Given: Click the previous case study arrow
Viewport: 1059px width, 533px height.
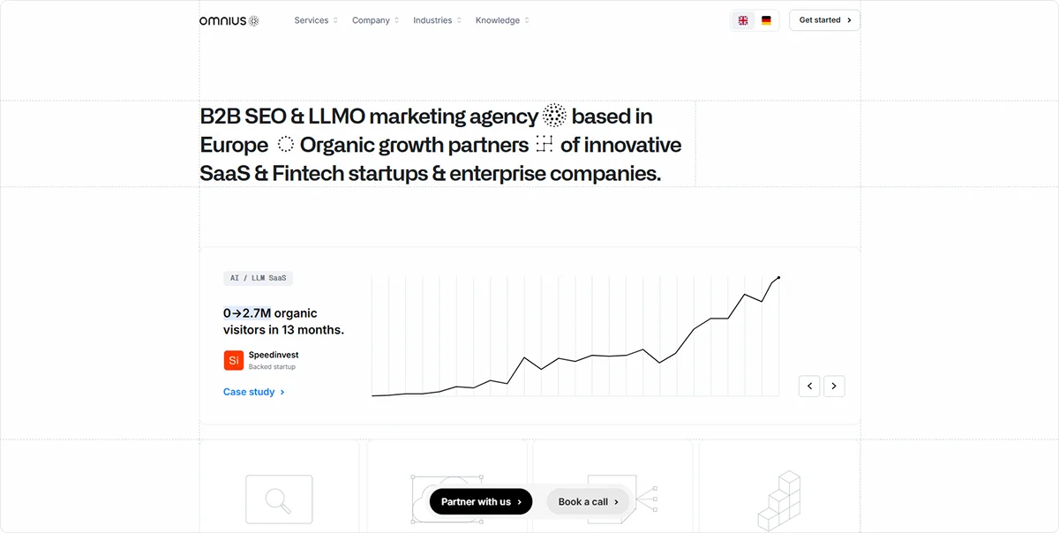Looking at the screenshot, I should coord(809,386).
